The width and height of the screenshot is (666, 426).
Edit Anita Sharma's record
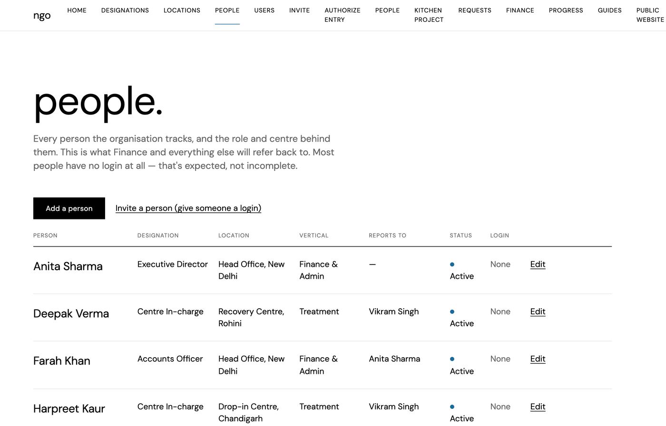point(538,265)
